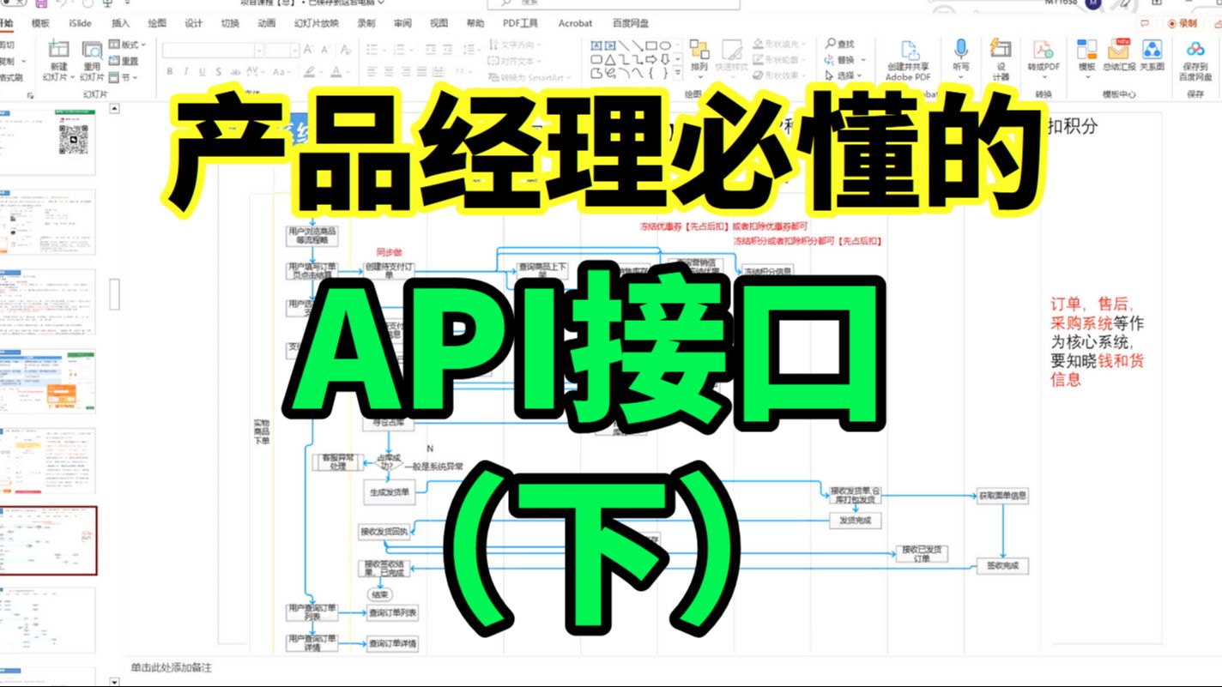Screen dimensions: 1222x687
Task: Click the 获取面单信息 flowchart box
Action: click(1002, 496)
